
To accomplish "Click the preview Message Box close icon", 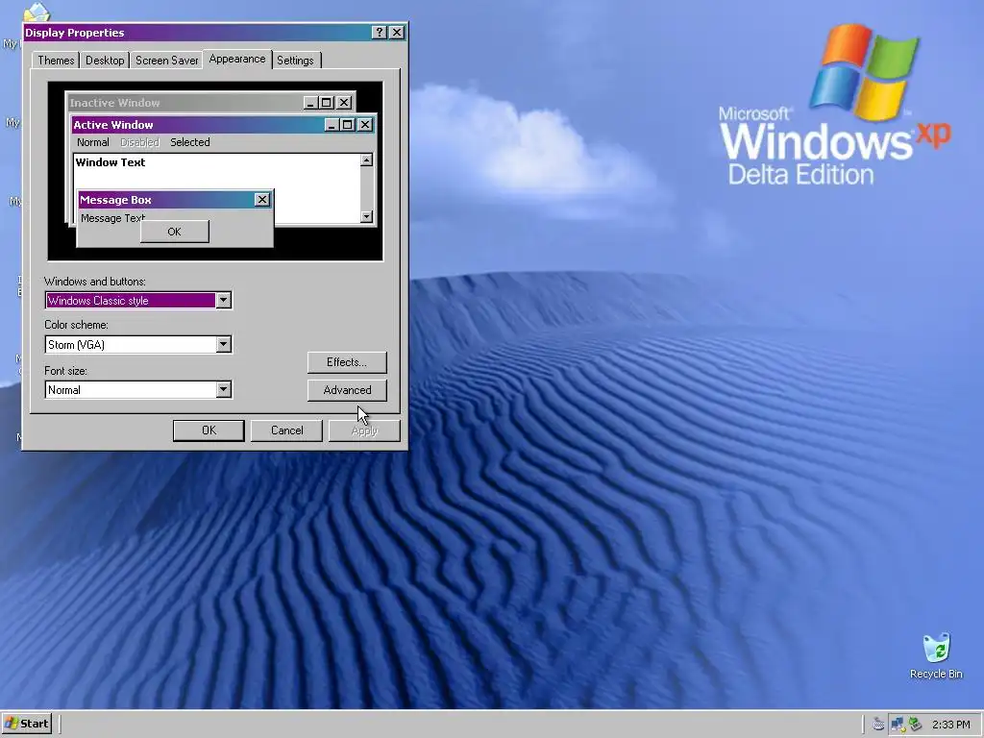I will pos(262,200).
